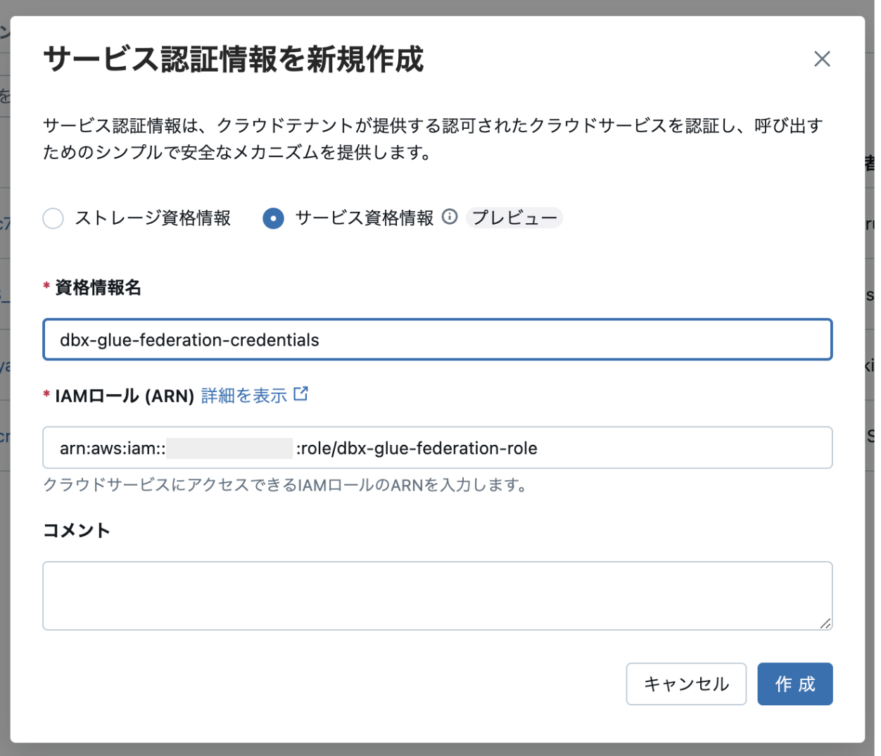Open the 詳細を表示 link
This screenshot has width=881, height=756.
tap(244, 396)
